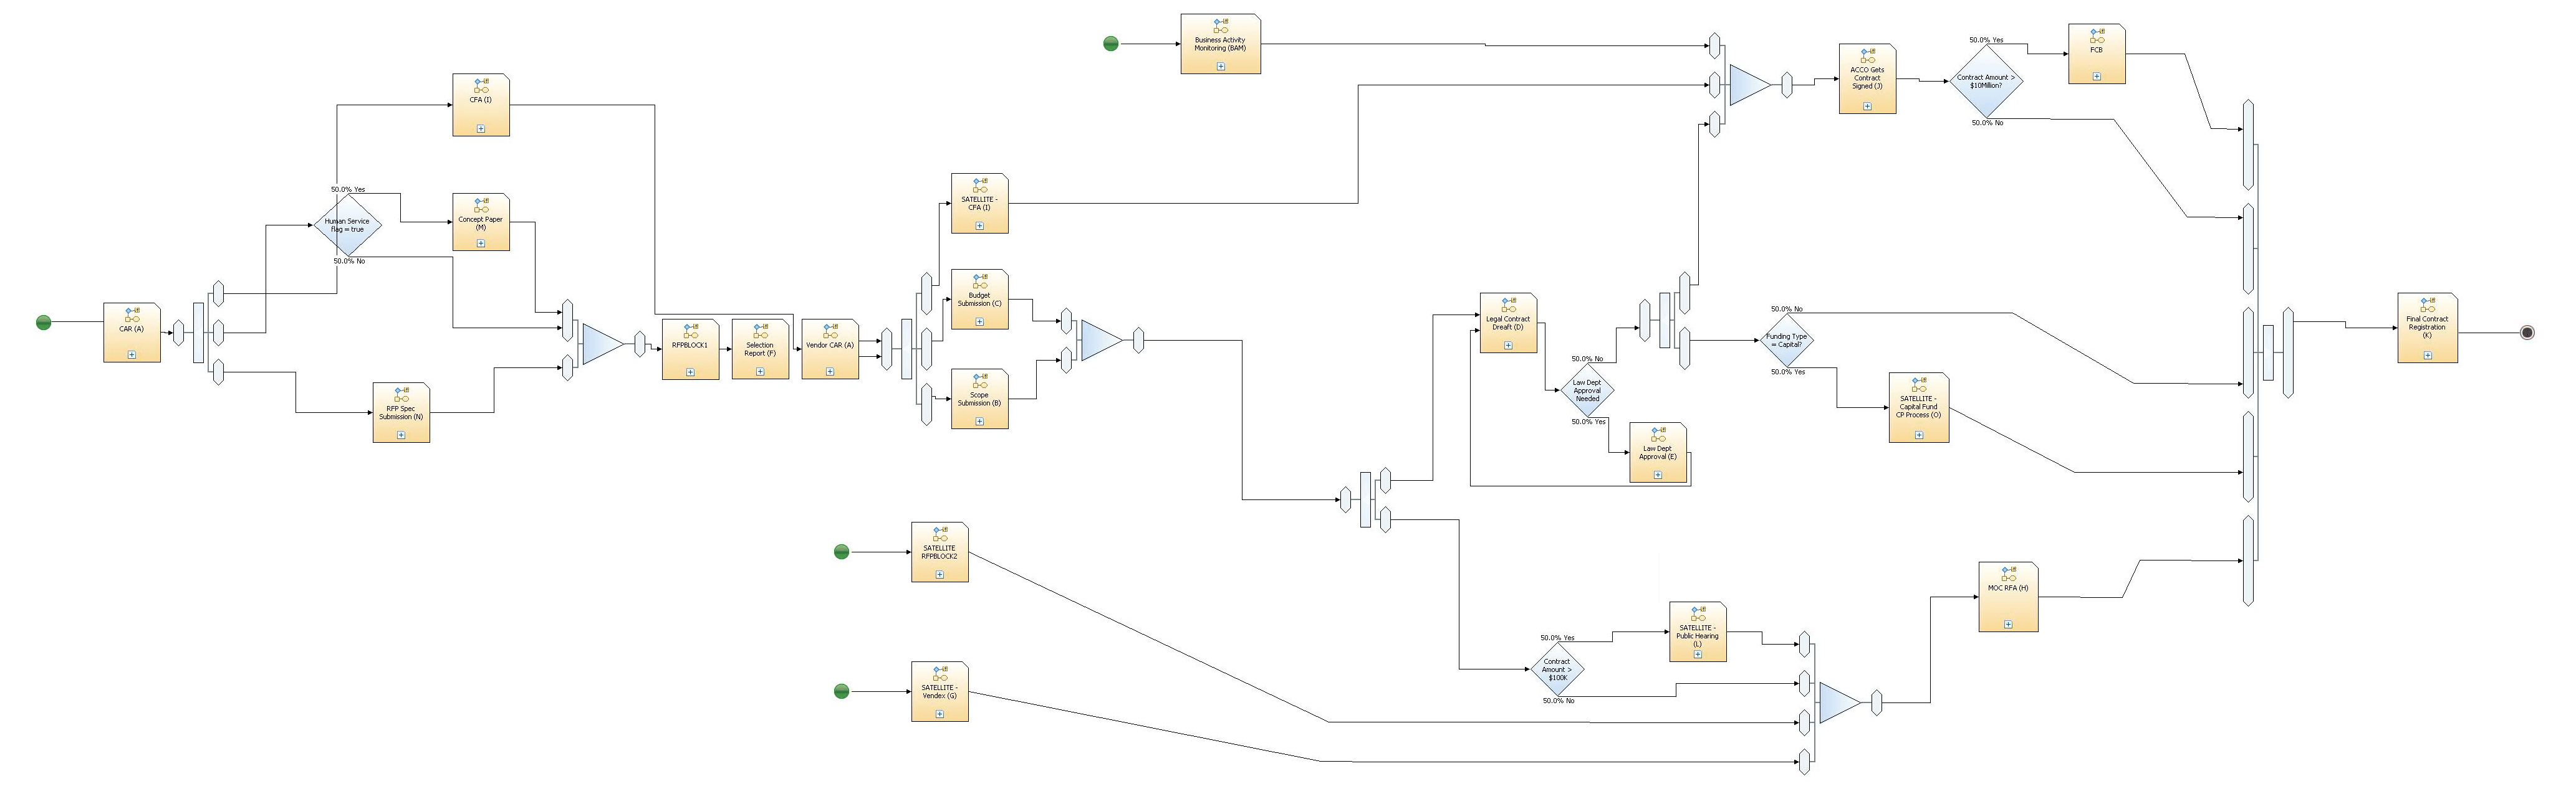Viewport: 2576px width, 804px height.
Task: Click '50.0% Yes' label above Human Service decision
Action: [348, 189]
